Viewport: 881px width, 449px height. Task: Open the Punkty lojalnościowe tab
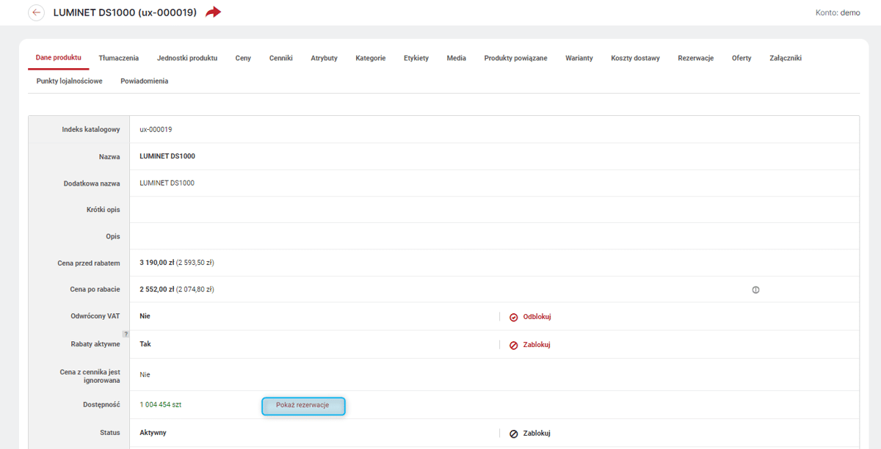[x=70, y=81]
